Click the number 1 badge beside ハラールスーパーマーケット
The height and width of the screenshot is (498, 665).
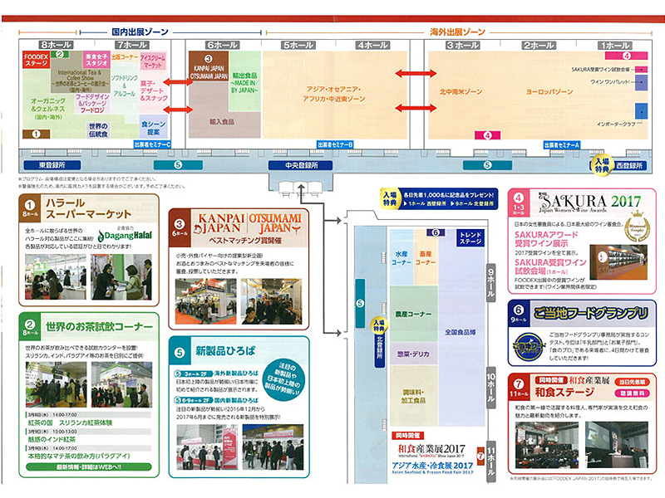point(29,205)
